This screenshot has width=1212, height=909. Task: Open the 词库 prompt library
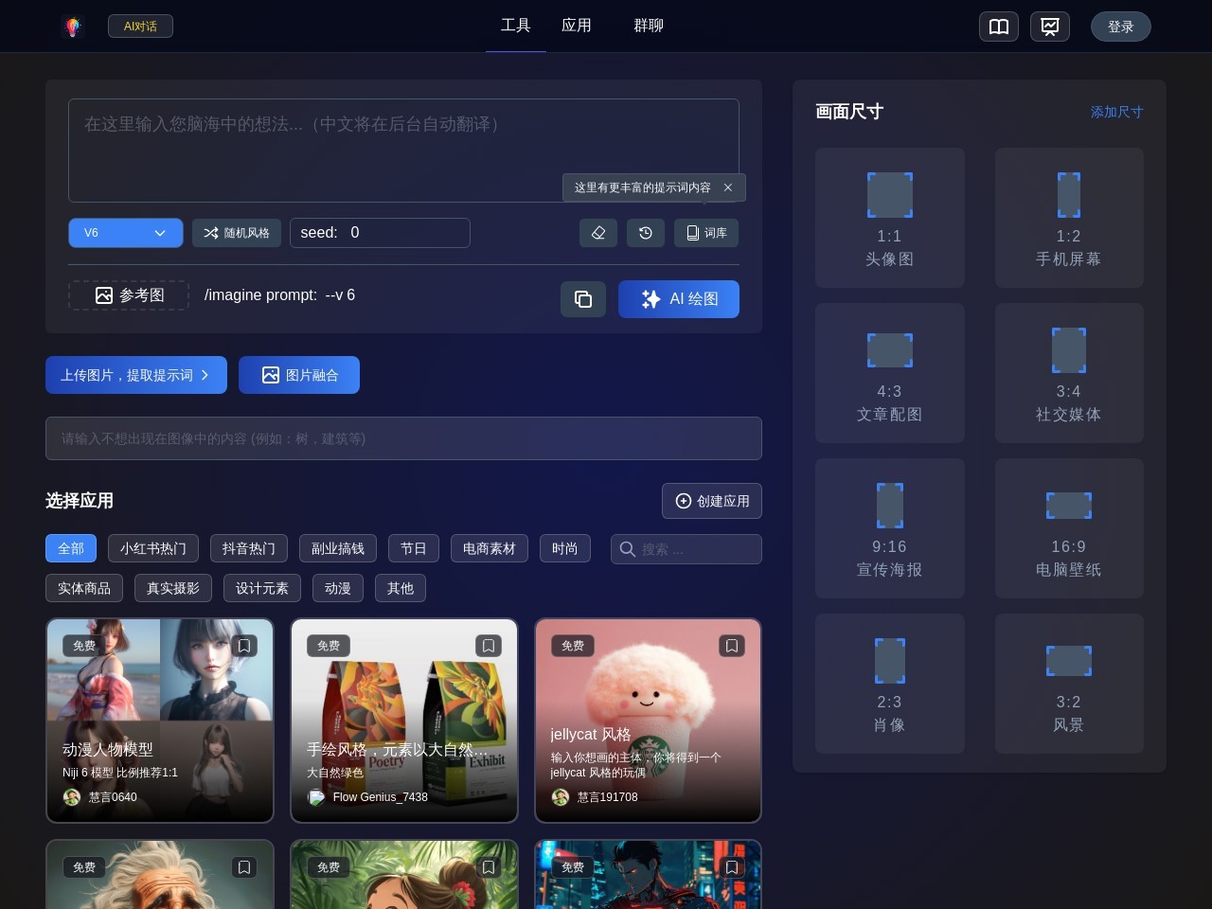click(x=706, y=233)
